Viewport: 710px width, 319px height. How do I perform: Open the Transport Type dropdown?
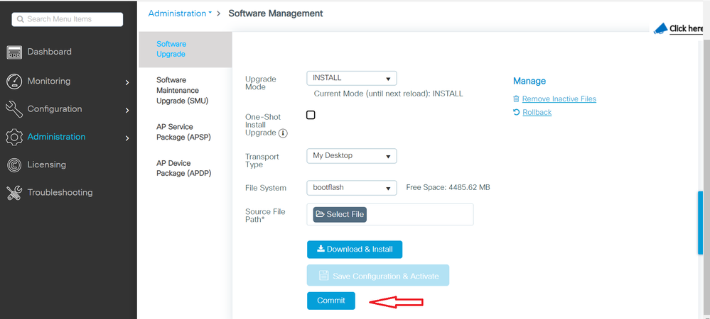pyautogui.click(x=352, y=156)
